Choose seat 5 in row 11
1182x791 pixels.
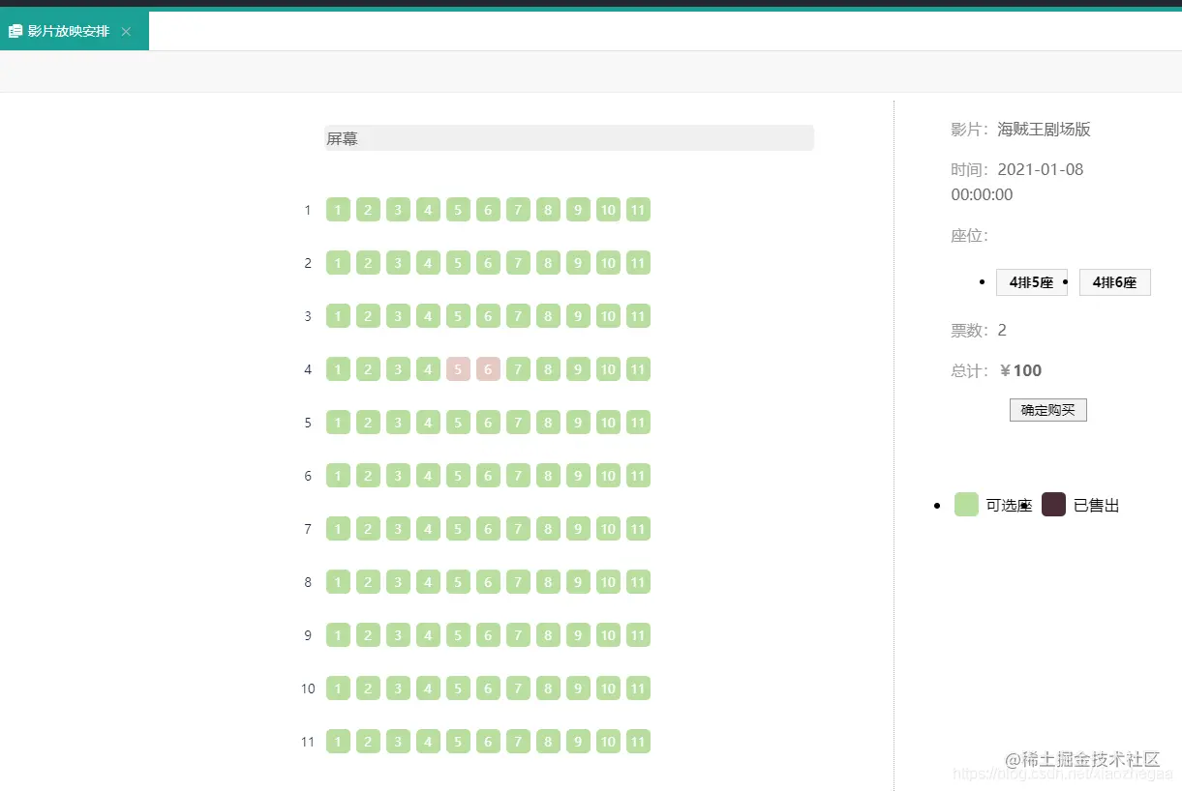(458, 742)
